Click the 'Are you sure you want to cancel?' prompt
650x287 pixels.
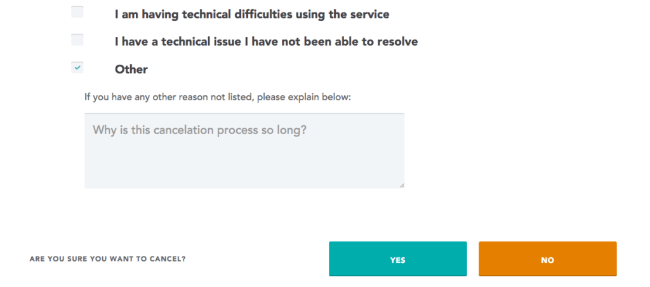click(112, 259)
